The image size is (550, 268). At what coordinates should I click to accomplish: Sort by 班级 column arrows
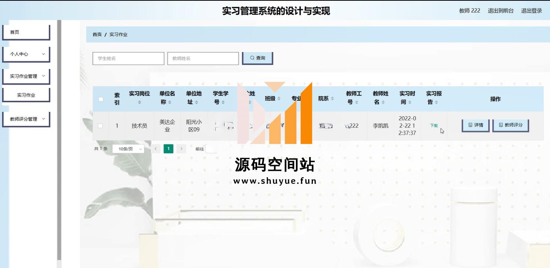click(x=279, y=99)
